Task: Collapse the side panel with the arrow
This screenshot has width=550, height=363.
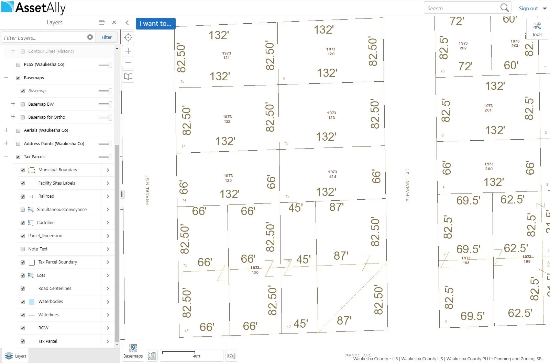Action: pyautogui.click(x=127, y=23)
